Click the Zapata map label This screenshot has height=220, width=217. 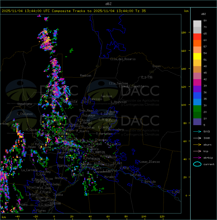coord(58,195)
